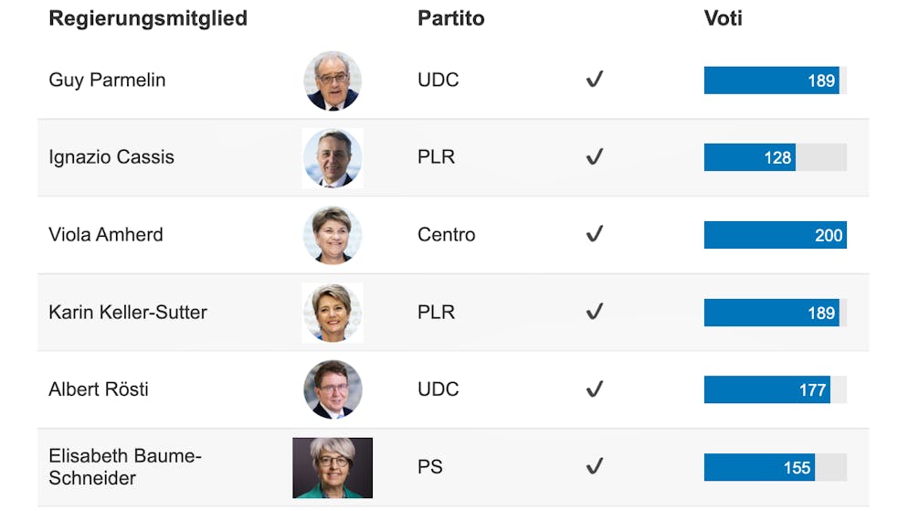This screenshot has height=511, width=908.
Task: Click the checkmark in Viola Amherd's row
Action: (x=595, y=235)
